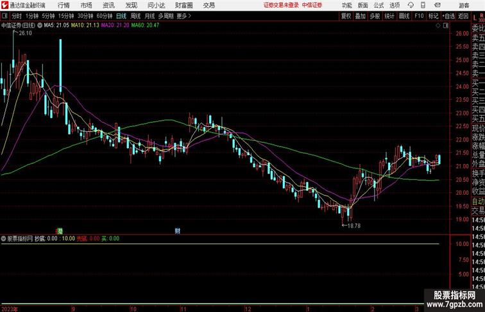Open the 交易 menu

[209, 5]
